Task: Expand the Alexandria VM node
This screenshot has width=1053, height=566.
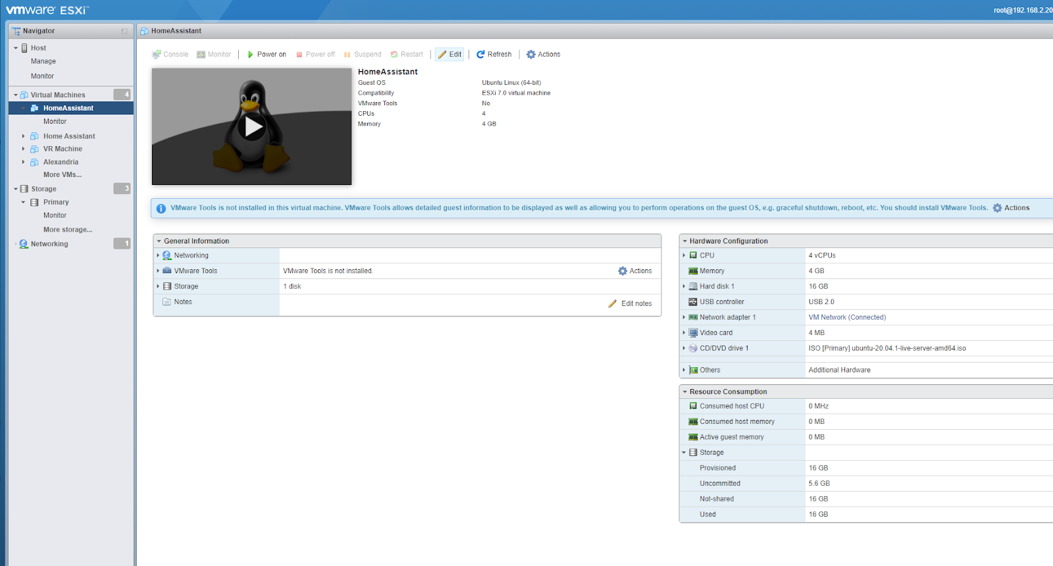Action: [x=24, y=162]
